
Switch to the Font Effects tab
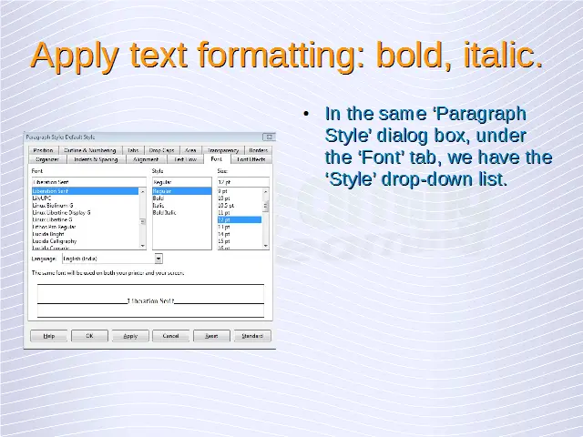tap(251, 159)
